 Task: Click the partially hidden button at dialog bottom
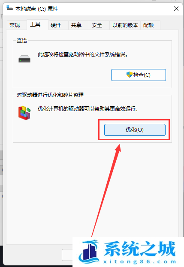pyautogui.click(x=67, y=255)
